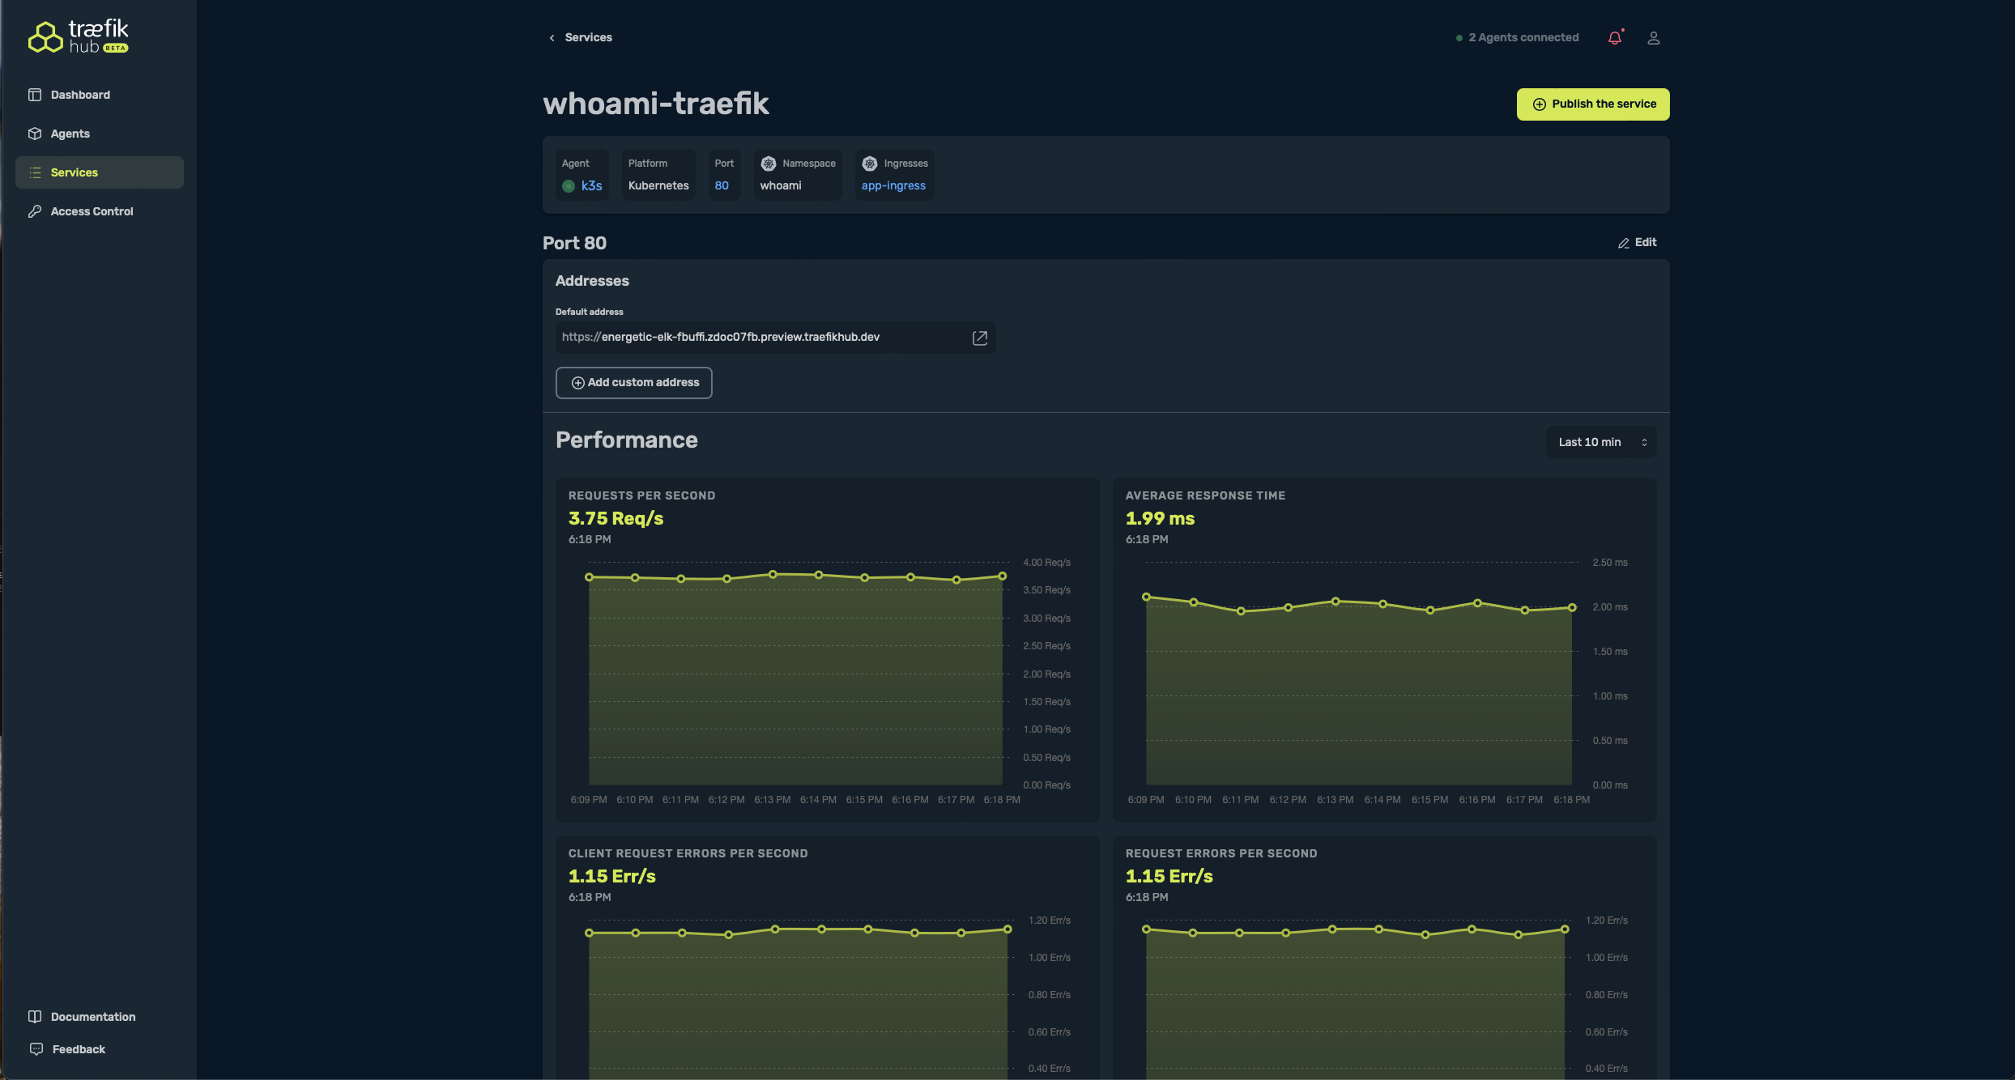Click Add custom address button
This screenshot has width=2015, height=1080.
634,383
